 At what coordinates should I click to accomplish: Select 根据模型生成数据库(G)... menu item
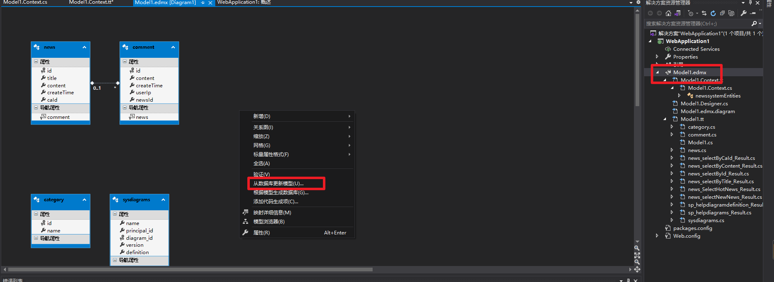point(297,192)
